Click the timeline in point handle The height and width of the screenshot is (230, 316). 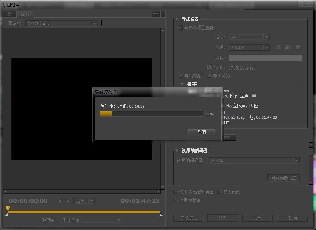pyautogui.click(x=7, y=214)
